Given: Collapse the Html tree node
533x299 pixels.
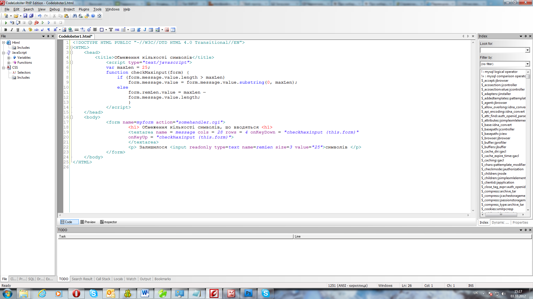Looking at the screenshot, I should tap(4, 43).
